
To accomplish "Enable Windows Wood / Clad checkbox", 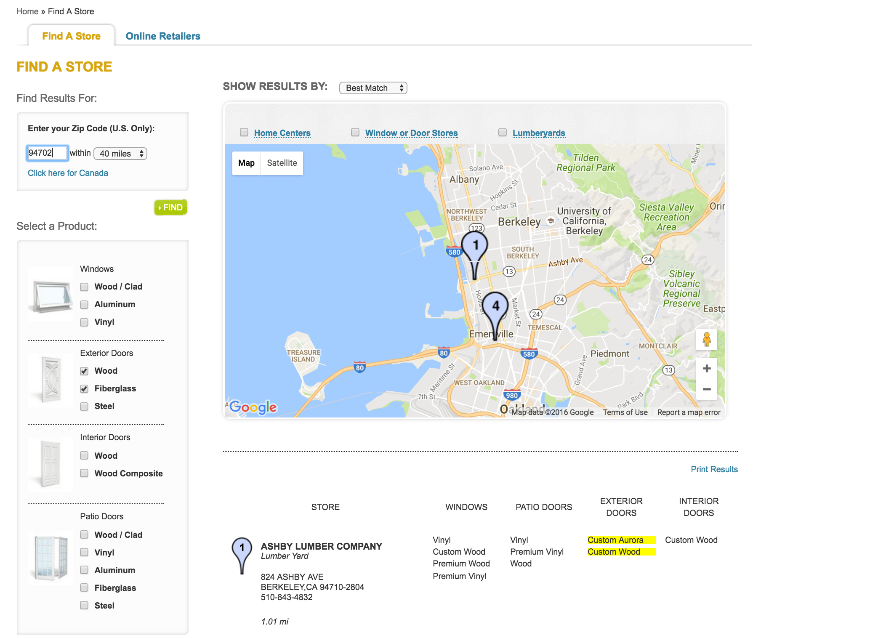I will pyautogui.click(x=84, y=287).
